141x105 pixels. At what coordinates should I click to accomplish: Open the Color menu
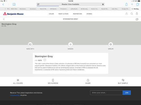51,14
